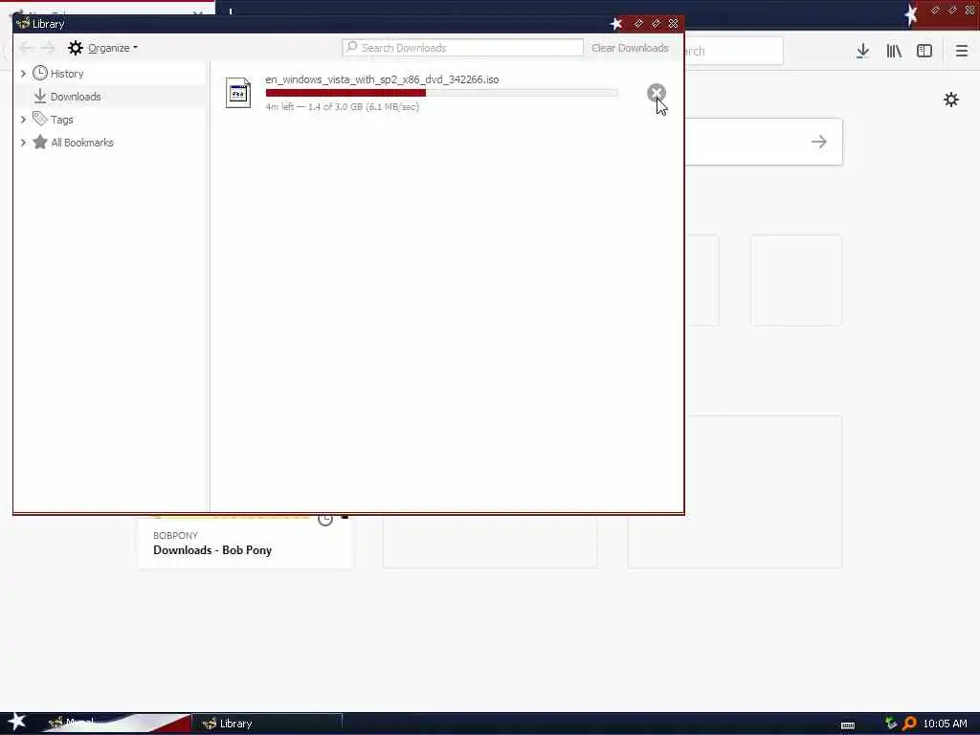
Task: Expand the Tags tree node
Action: click(x=23, y=120)
